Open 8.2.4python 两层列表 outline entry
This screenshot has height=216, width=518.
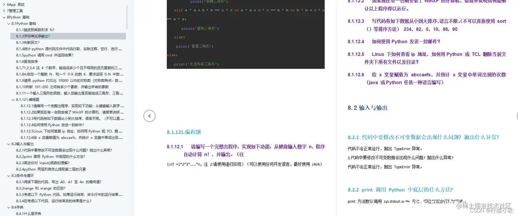51,169
